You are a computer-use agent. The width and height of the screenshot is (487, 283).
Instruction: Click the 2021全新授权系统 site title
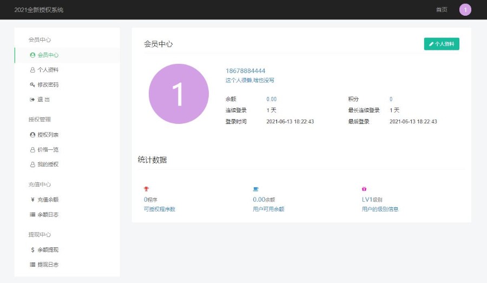[x=39, y=10]
